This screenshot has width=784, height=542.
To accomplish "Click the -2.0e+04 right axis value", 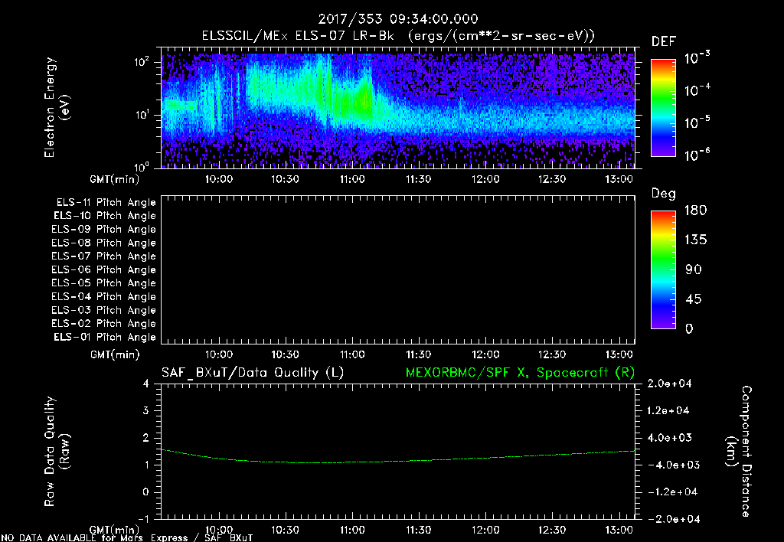I will pos(672,519).
